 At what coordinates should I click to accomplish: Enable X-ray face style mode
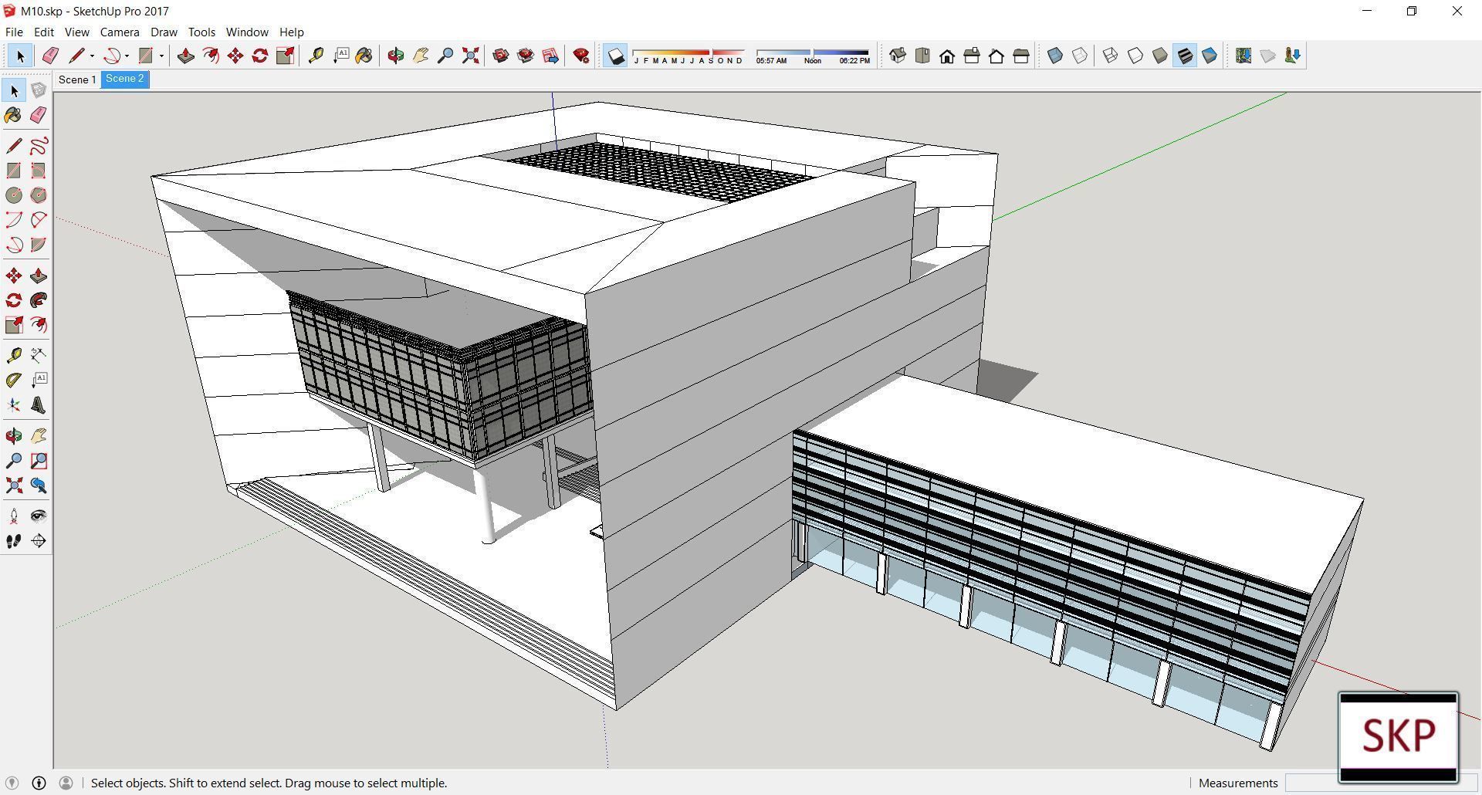(x=1055, y=56)
